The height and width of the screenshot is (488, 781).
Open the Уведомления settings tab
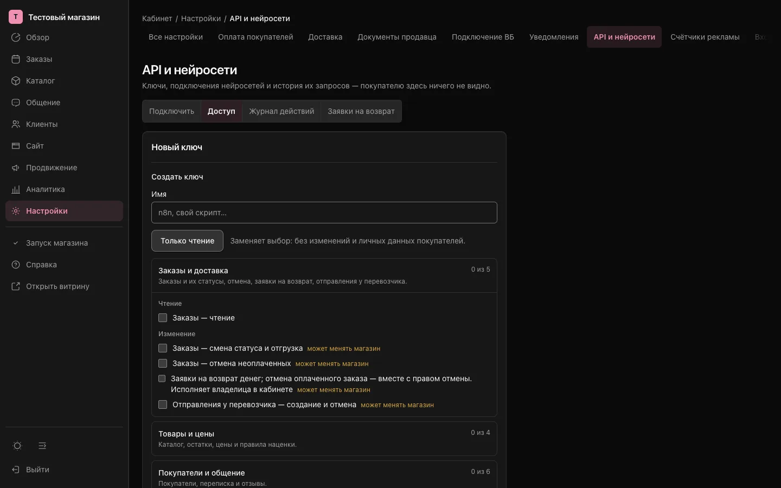tap(554, 37)
